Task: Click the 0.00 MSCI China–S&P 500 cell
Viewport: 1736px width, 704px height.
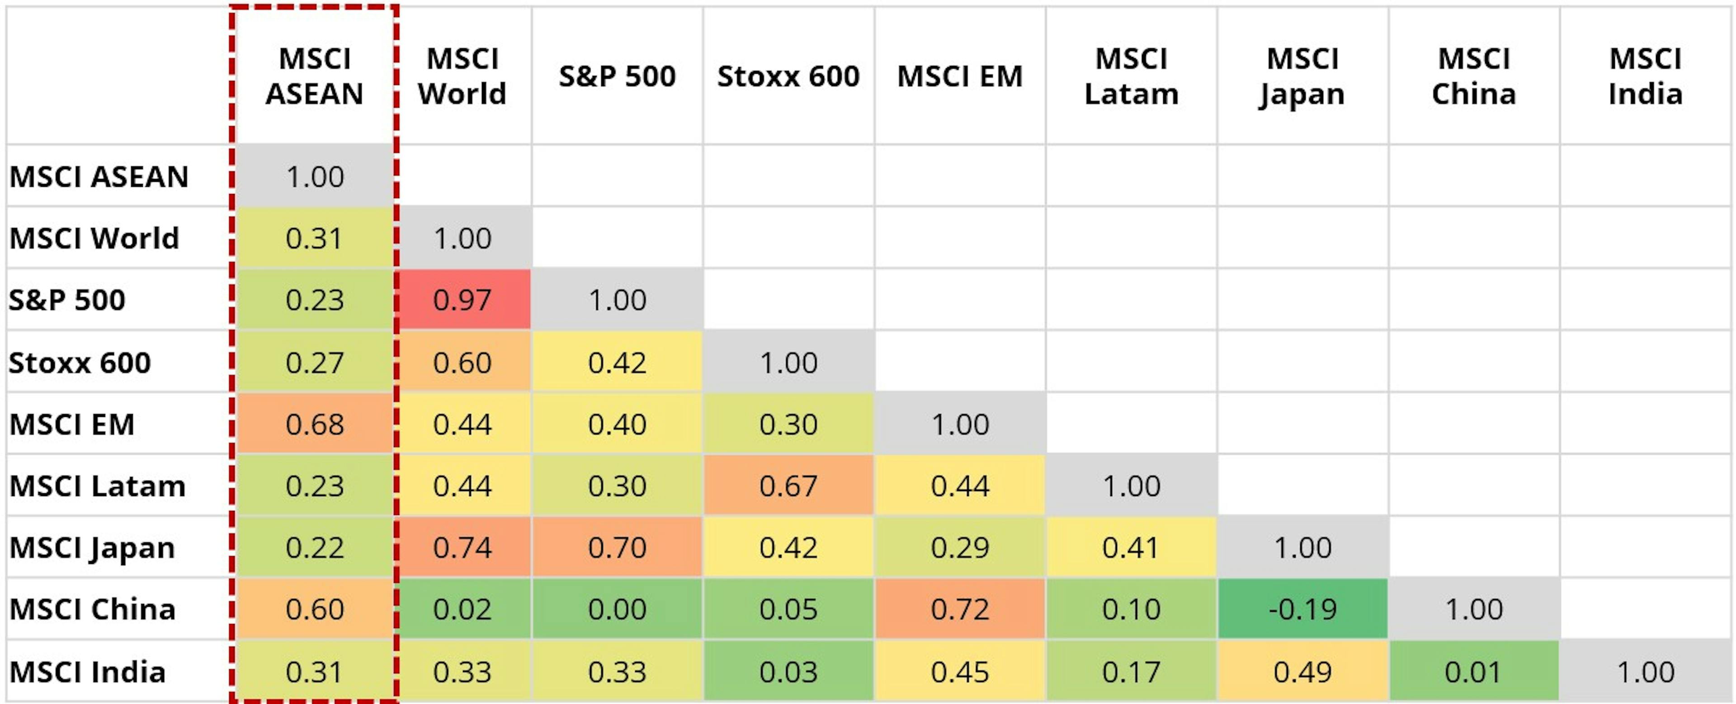Action: tap(617, 610)
